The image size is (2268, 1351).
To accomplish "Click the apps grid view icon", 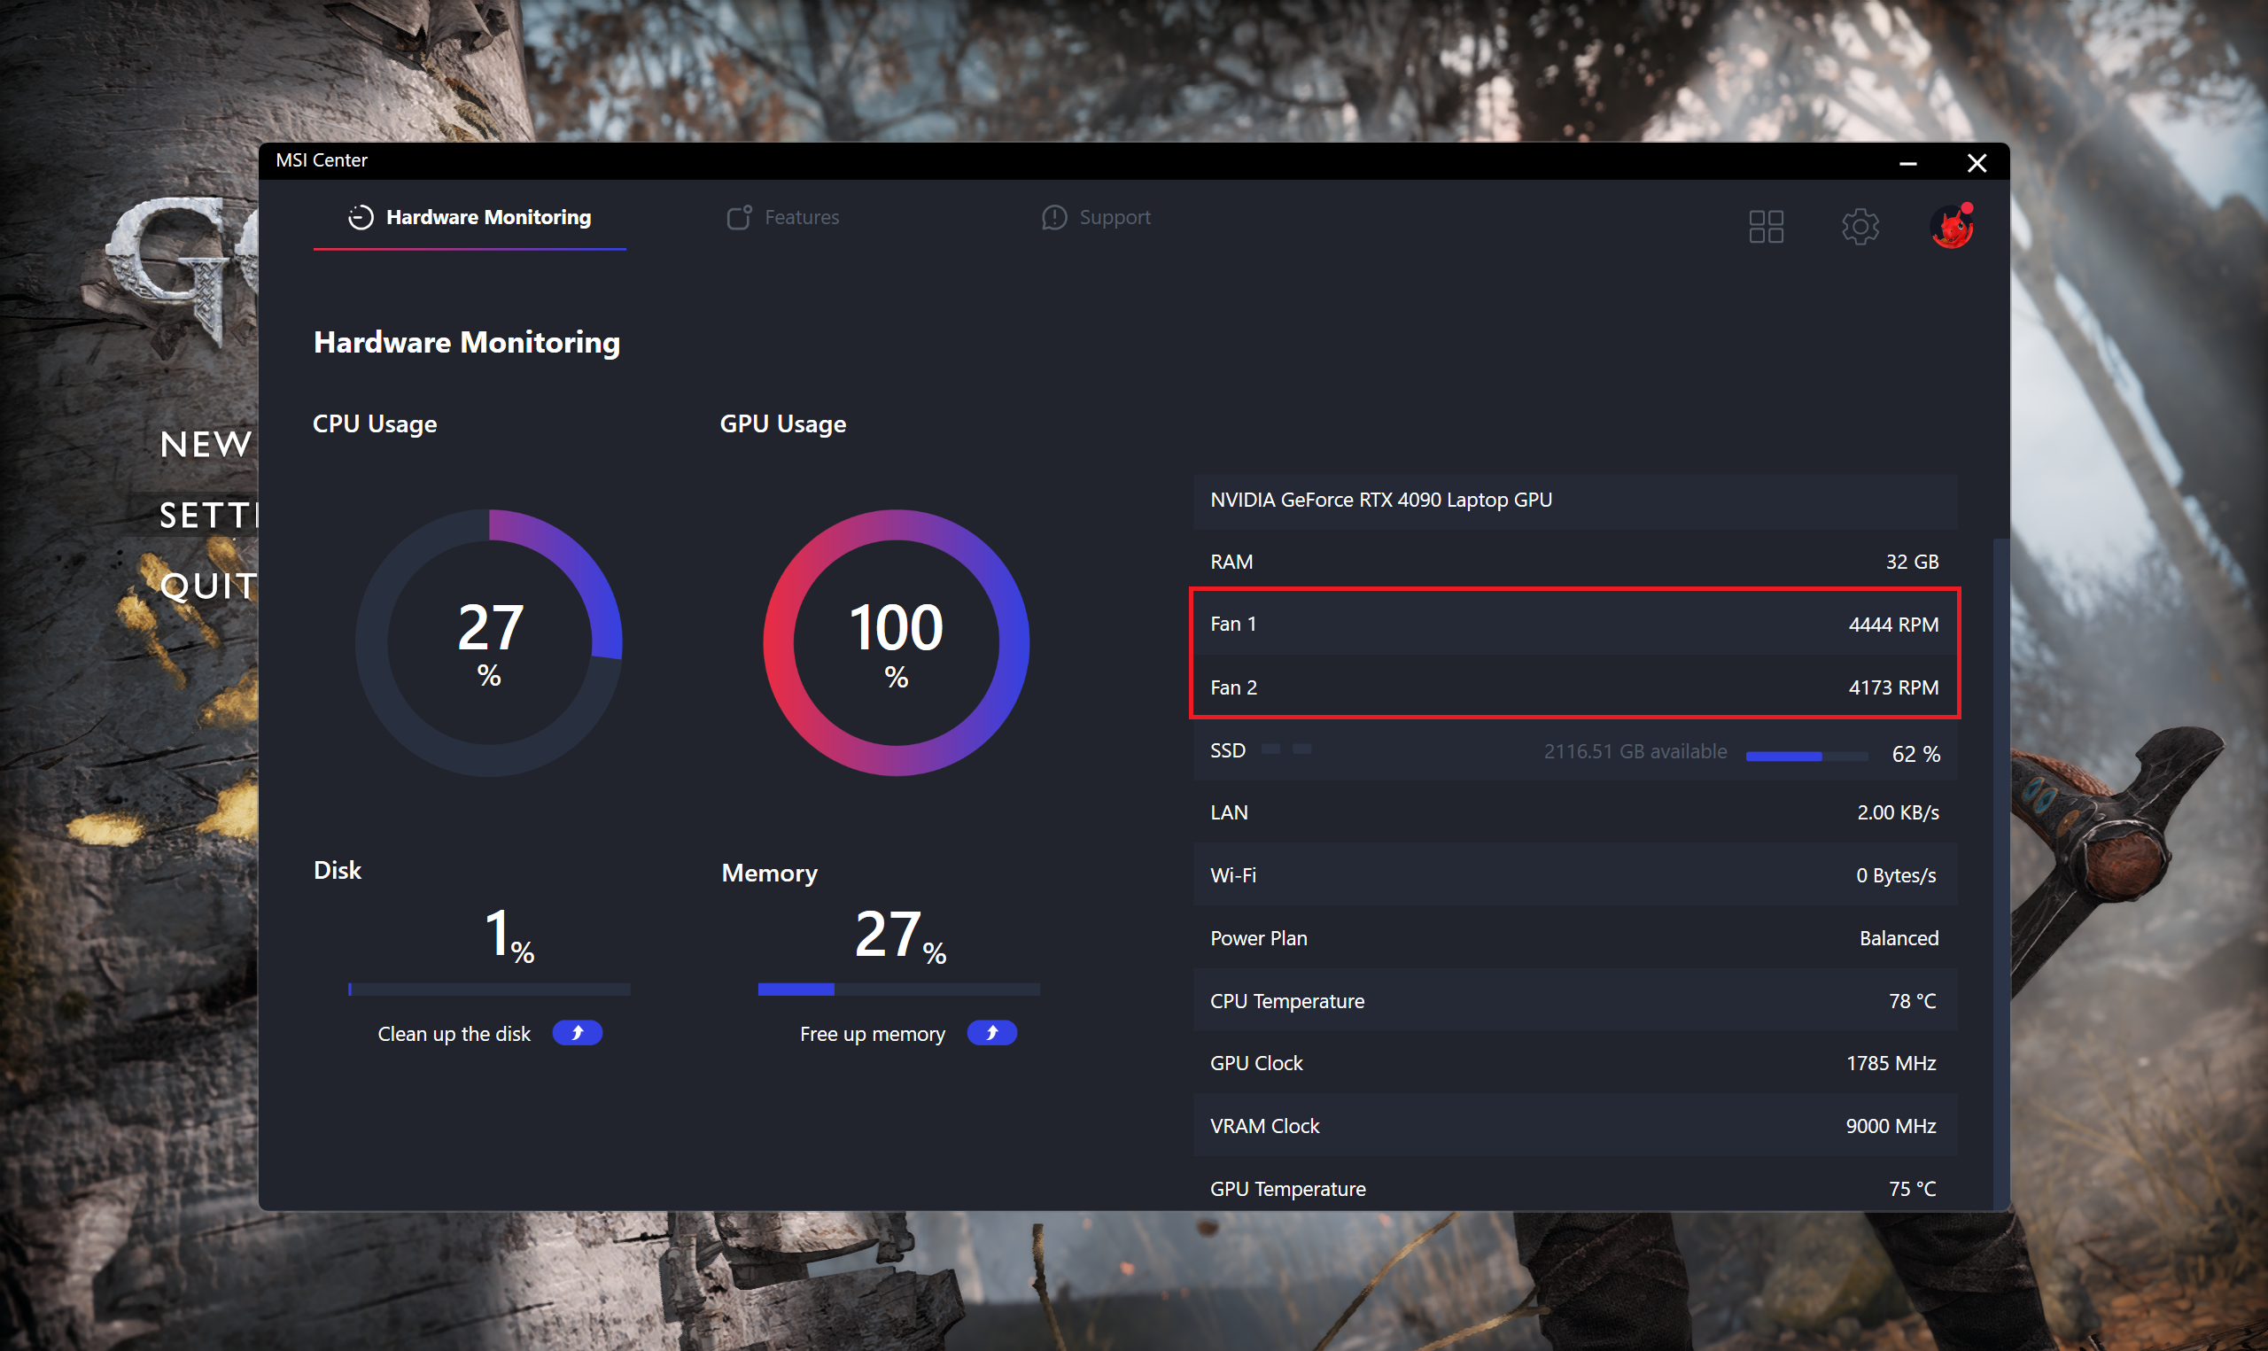I will [x=1766, y=227].
